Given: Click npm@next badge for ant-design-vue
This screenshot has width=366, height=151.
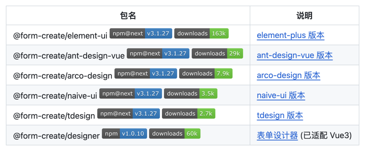Looking at the screenshot, I should click(x=158, y=54).
